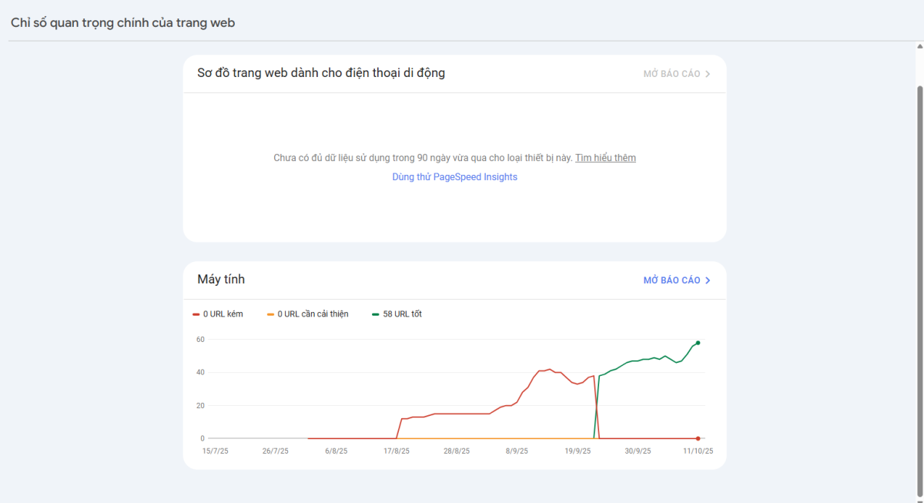Click the red endpoint dot on the chart

tap(698, 438)
